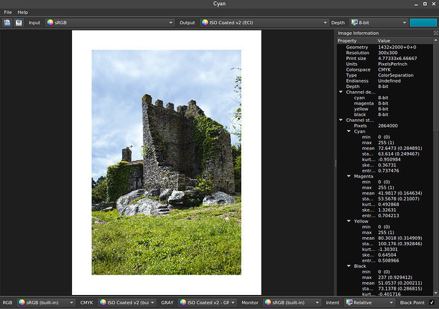Open the Monitor profile dropdown
This screenshot has width=439, height=309.
293,303
